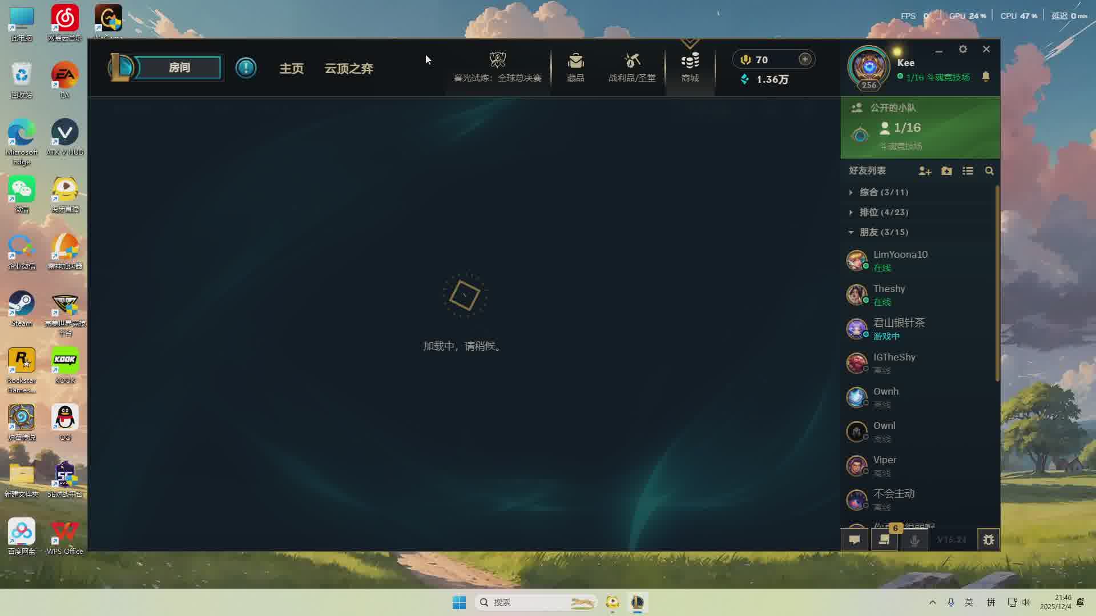
Task: Open the 藏品 collection icon
Action: 575,66
